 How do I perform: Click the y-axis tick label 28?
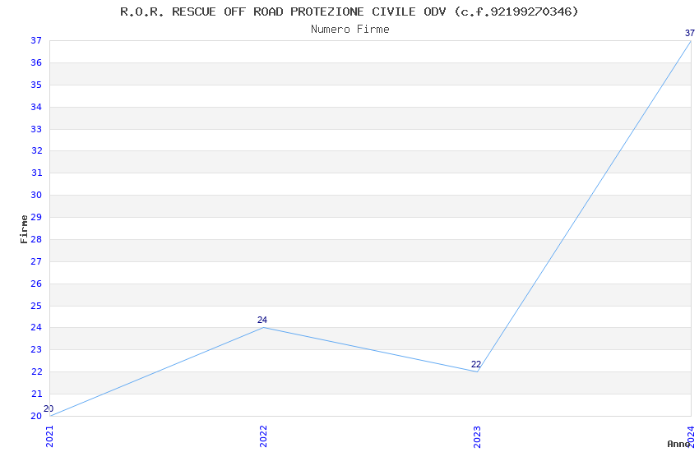pos(36,239)
